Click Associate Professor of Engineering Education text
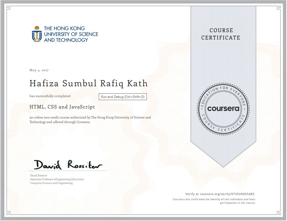The height and width of the screenshot is (221, 287). point(57,179)
